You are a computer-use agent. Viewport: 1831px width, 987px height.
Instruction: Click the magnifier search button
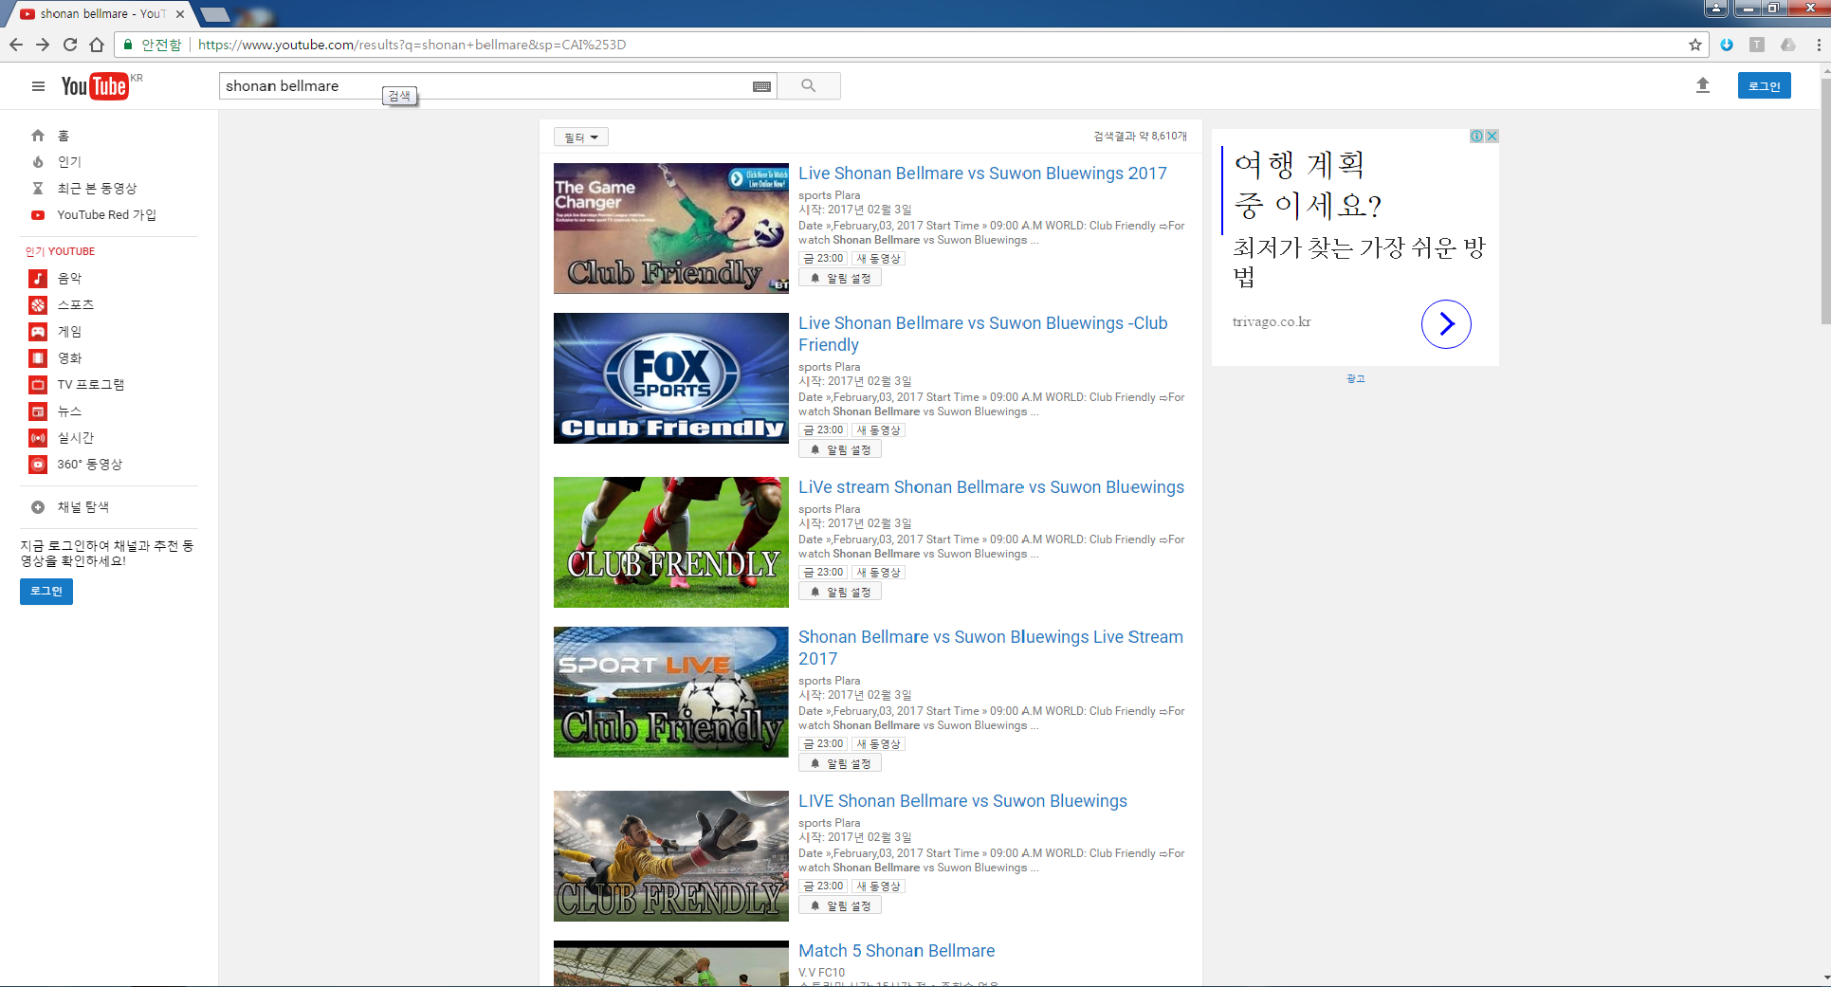(809, 85)
